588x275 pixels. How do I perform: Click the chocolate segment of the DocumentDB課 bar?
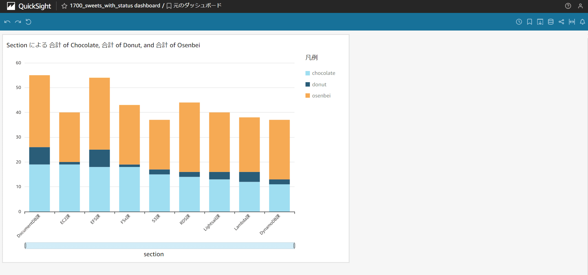[39, 188]
